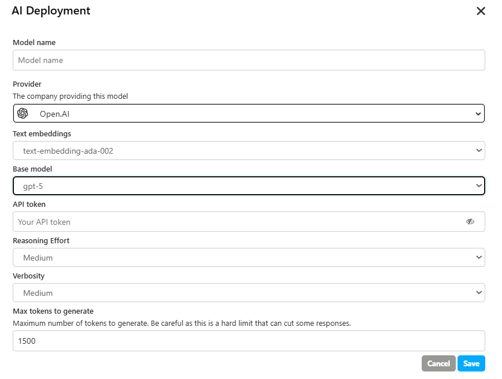Click the Max tokens field showing 1500

click(249, 341)
